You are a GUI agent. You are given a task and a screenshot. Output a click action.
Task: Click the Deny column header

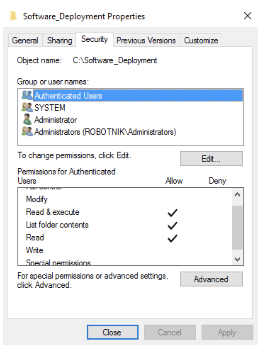click(217, 181)
